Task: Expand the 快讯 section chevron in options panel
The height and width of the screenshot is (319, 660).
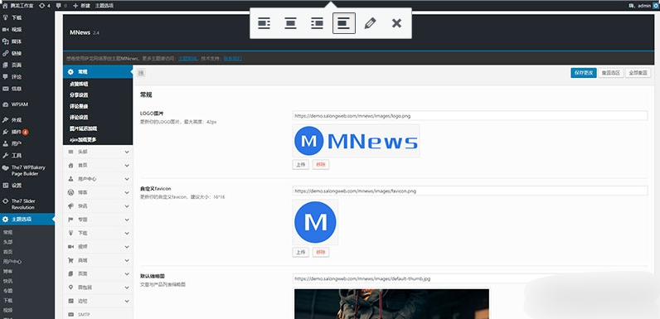Action: coord(127,206)
